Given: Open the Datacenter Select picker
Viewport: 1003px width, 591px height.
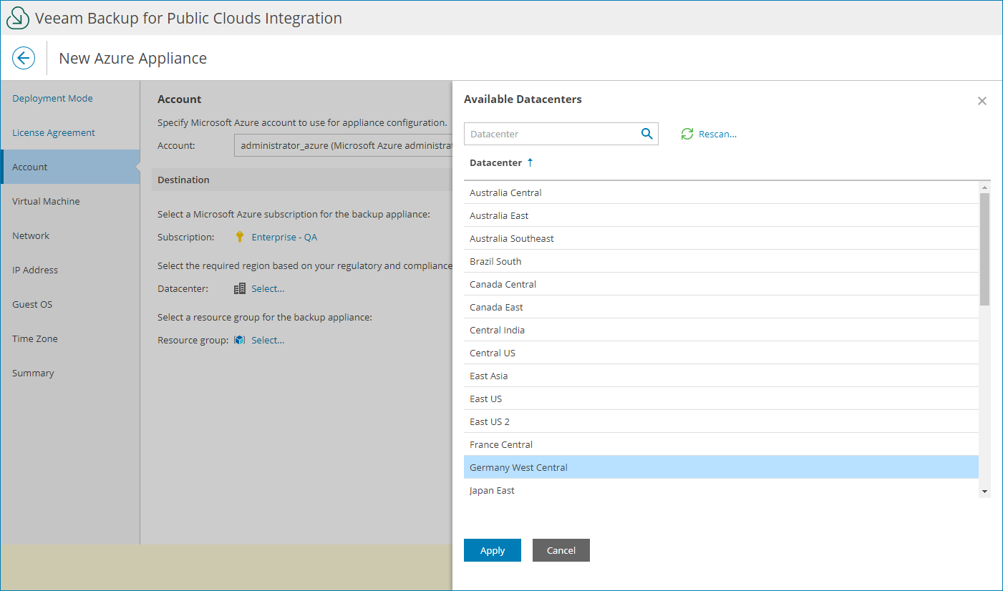Looking at the screenshot, I should 268,288.
